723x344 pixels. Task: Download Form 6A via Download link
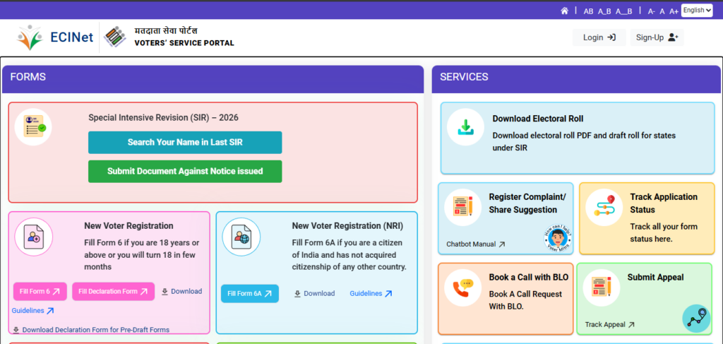pos(314,294)
